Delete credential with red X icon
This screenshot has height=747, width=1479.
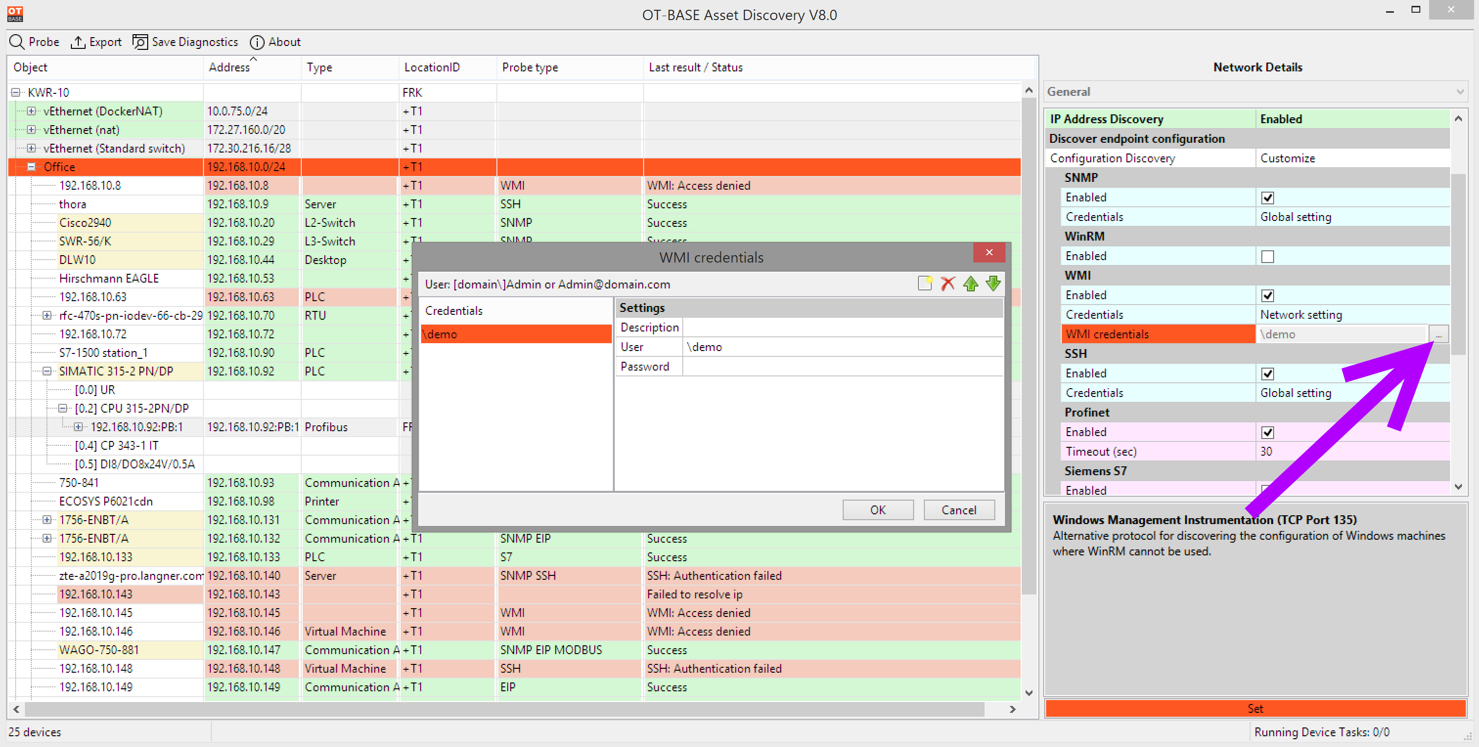(948, 284)
